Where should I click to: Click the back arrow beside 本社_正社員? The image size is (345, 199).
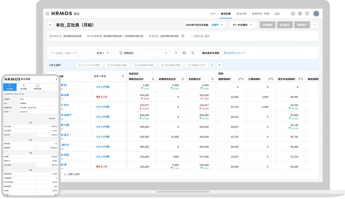(50, 25)
